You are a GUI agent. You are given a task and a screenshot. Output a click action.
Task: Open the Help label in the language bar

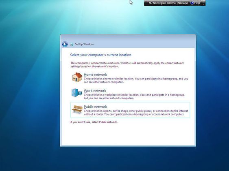tap(197, 3)
